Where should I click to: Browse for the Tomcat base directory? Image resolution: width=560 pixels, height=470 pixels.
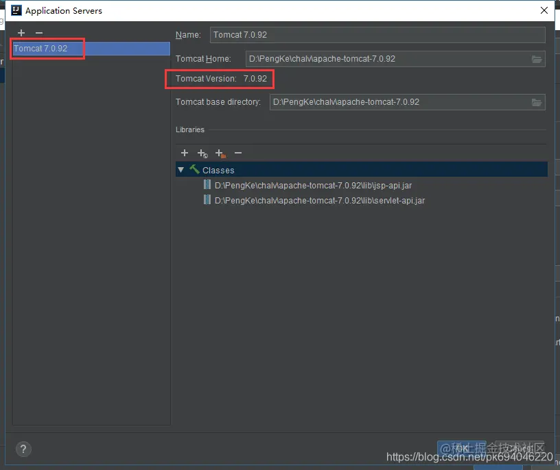click(537, 101)
